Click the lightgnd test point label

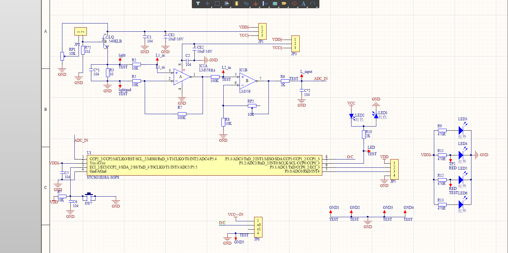pyautogui.click(x=125, y=90)
